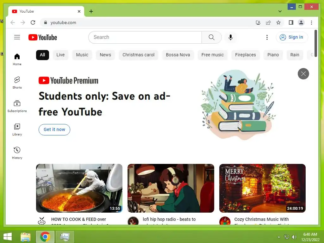Show hidden tray icons arrow

pos(279,237)
